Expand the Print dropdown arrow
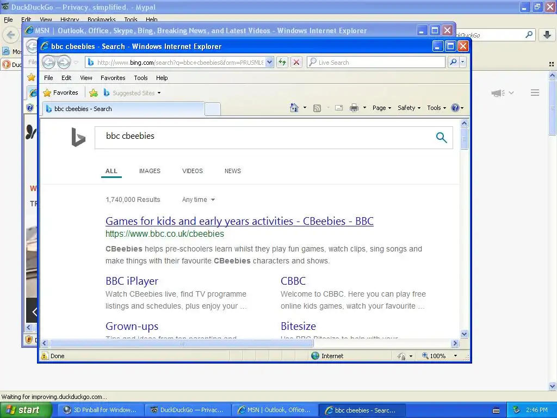The height and width of the screenshot is (418, 557). pyautogui.click(x=364, y=108)
